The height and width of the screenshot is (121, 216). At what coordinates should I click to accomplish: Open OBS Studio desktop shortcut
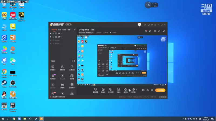(13, 84)
